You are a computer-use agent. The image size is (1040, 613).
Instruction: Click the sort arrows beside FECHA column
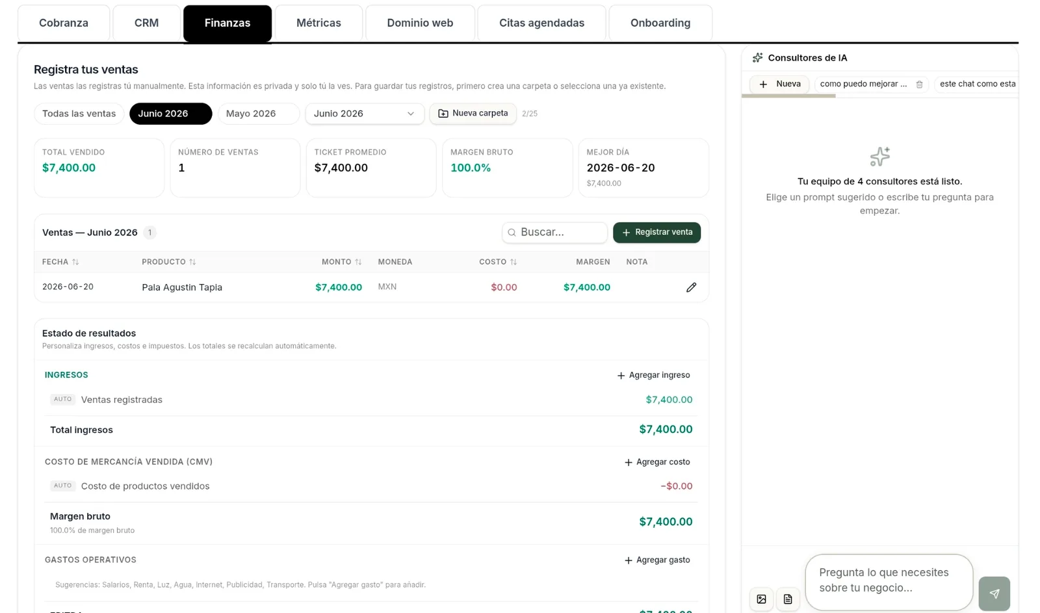[x=75, y=262]
